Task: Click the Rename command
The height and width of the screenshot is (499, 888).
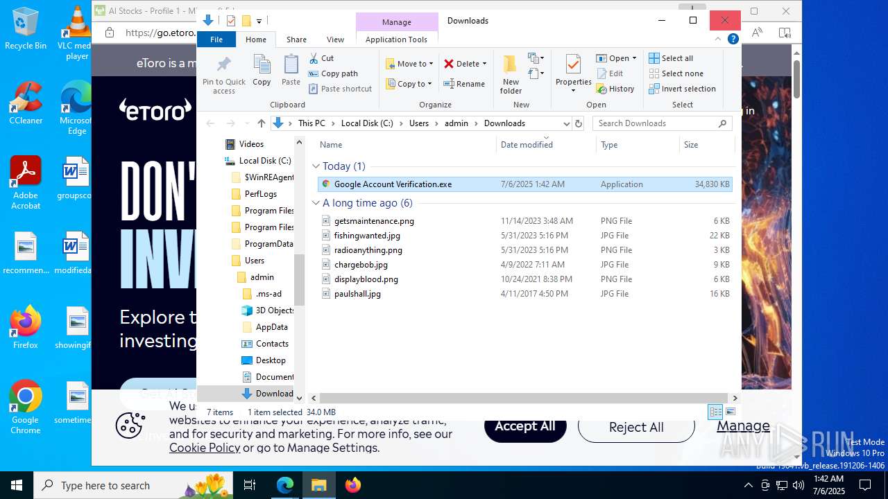Action: click(x=465, y=84)
